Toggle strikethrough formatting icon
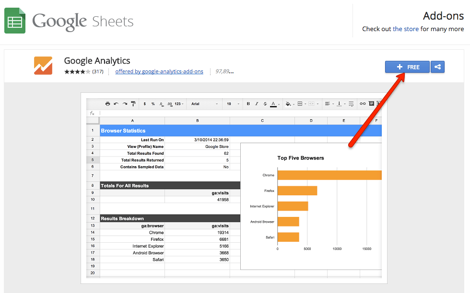The height and width of the screenshot is (293, 470). (x=265, y=104)
